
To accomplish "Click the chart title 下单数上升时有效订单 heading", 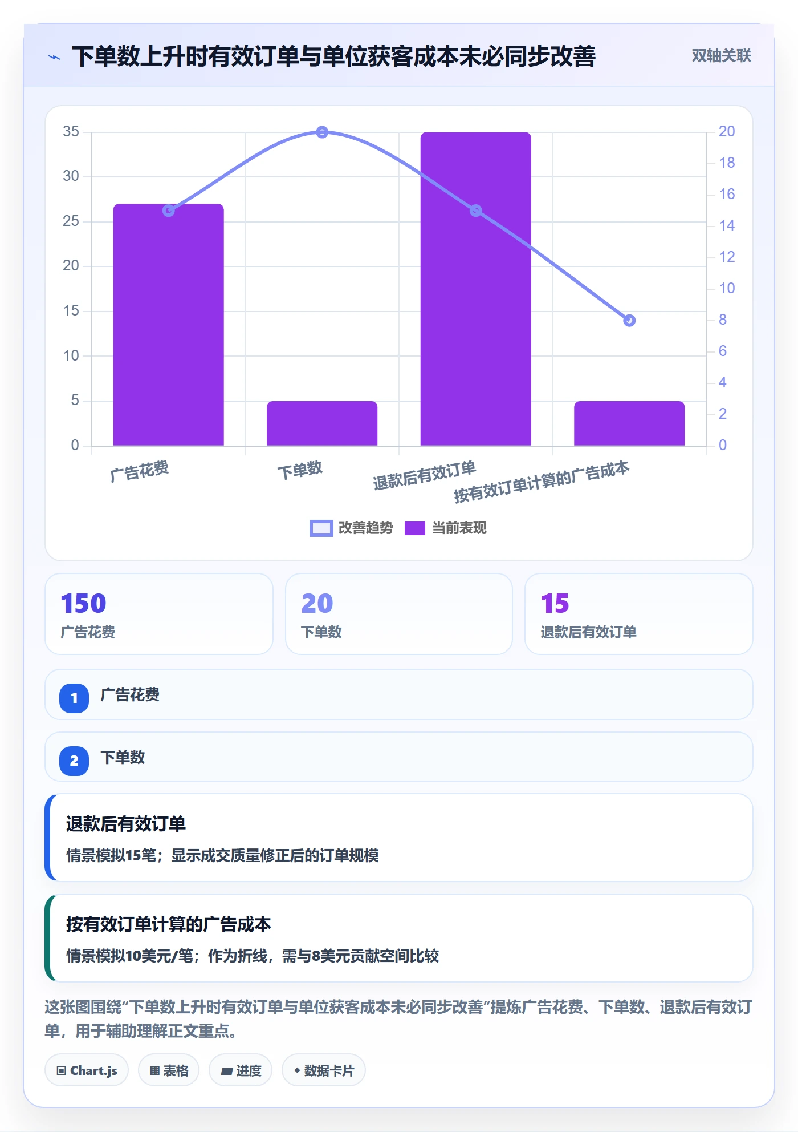I will (333, 56).
